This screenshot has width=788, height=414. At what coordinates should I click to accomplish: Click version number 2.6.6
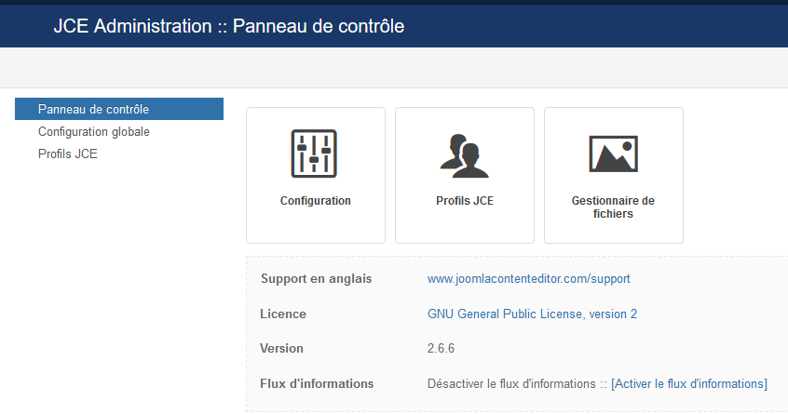(441, 348)
